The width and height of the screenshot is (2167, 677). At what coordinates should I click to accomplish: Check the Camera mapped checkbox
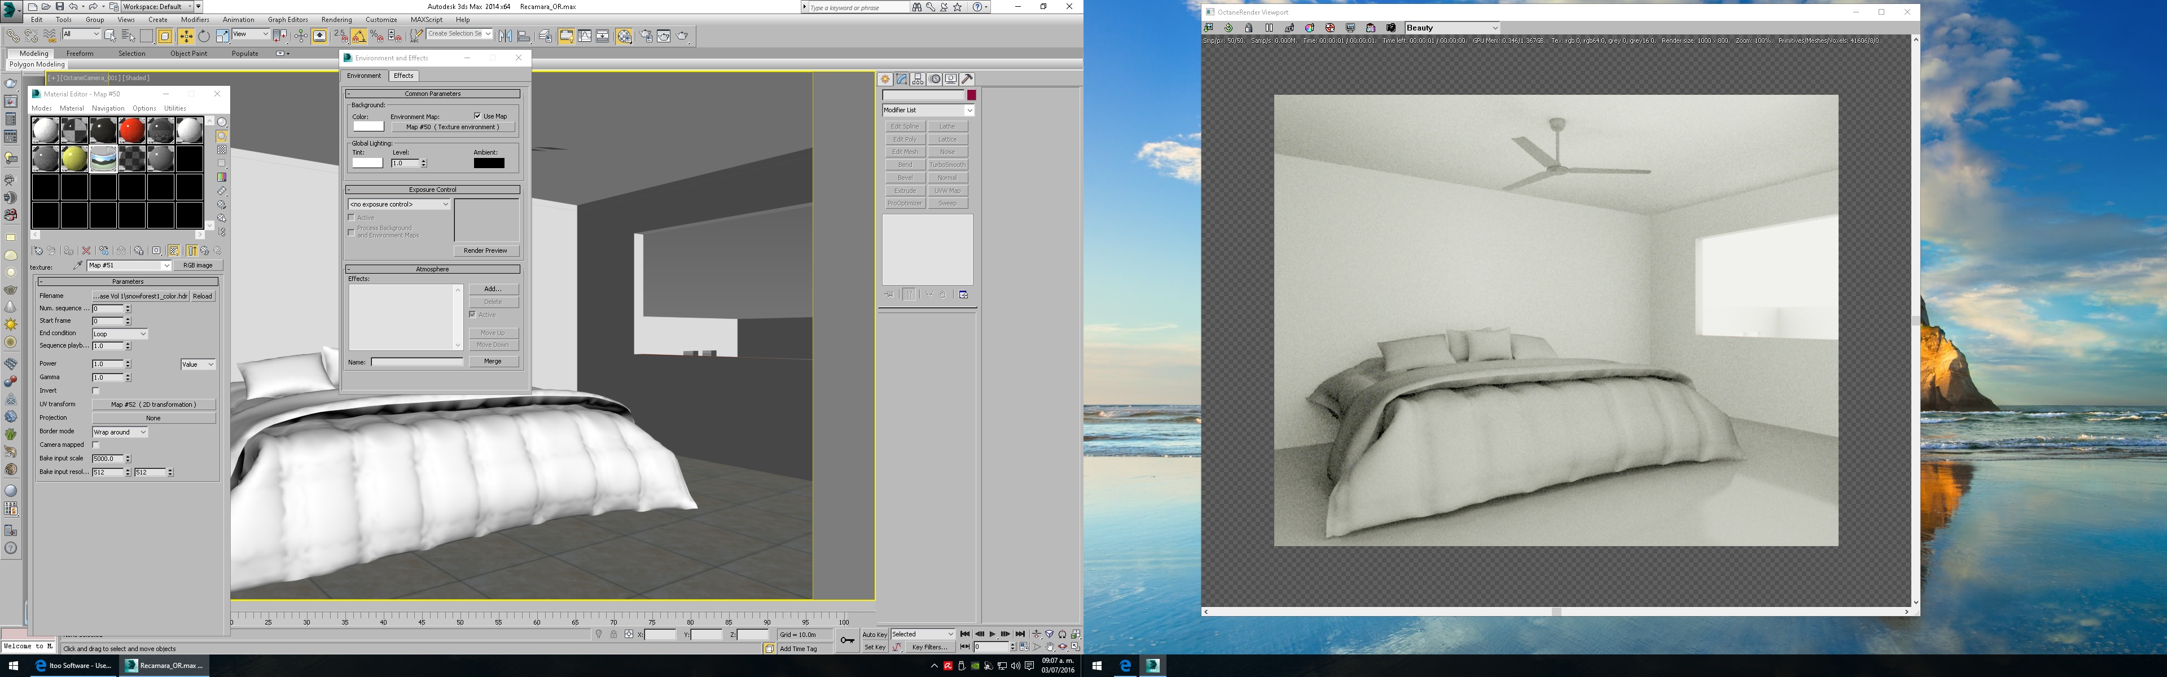(96, 445)
